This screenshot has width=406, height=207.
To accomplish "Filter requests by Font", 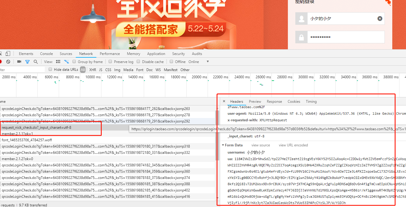I will [140, 70].
